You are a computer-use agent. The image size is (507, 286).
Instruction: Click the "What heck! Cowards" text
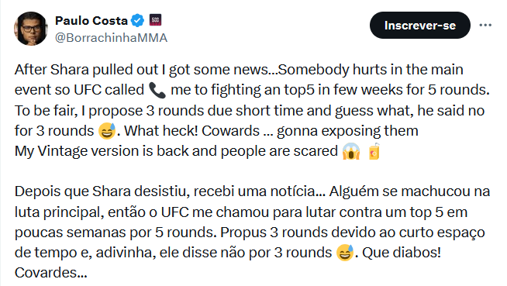tap(191, 131)
